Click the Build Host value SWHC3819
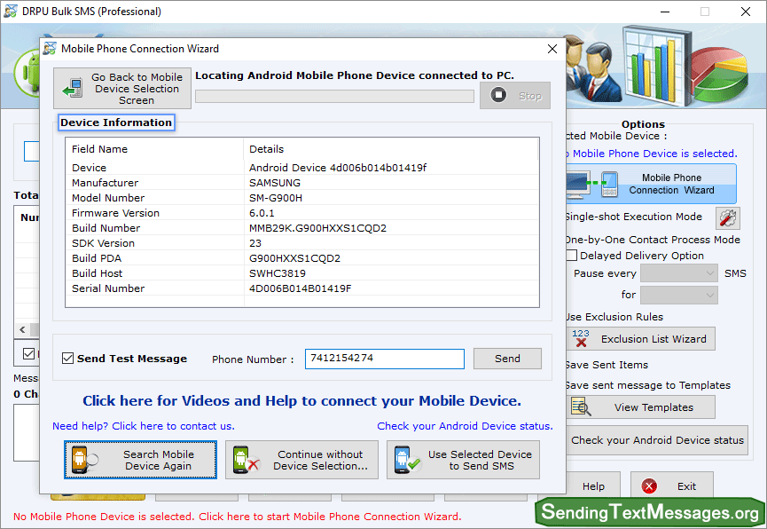This screenshot has width=767, height=529. pyautogui.click(x=278, y=273)
